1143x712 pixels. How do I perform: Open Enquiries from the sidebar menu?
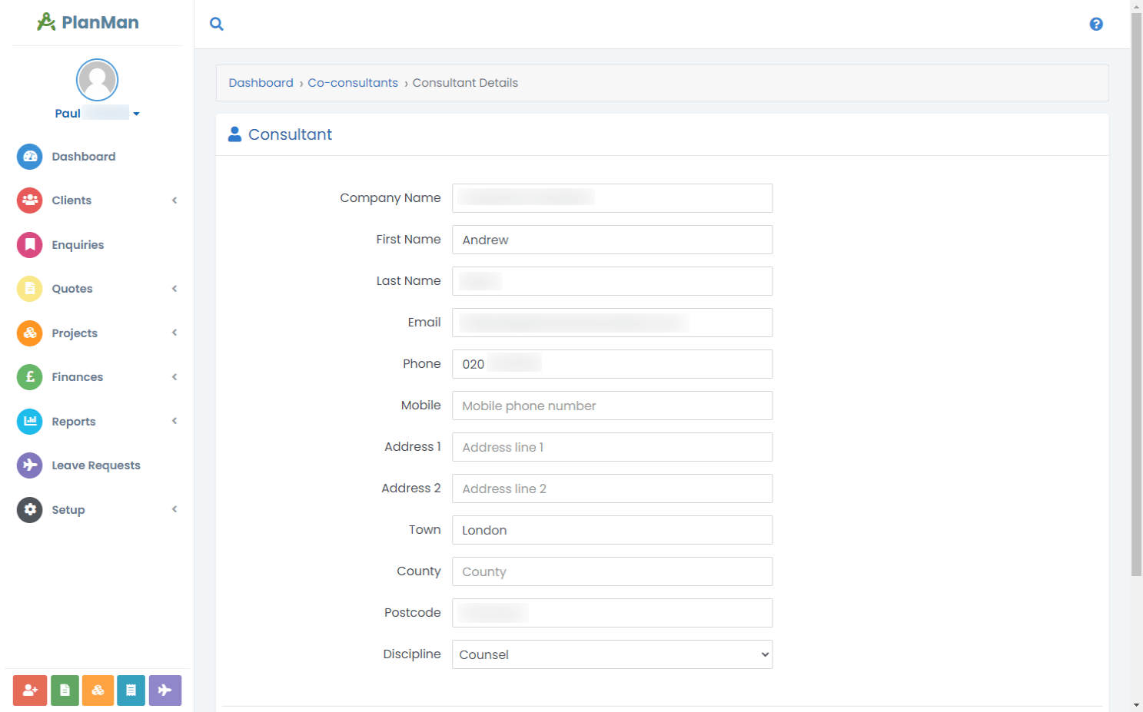tap(78, 245)
